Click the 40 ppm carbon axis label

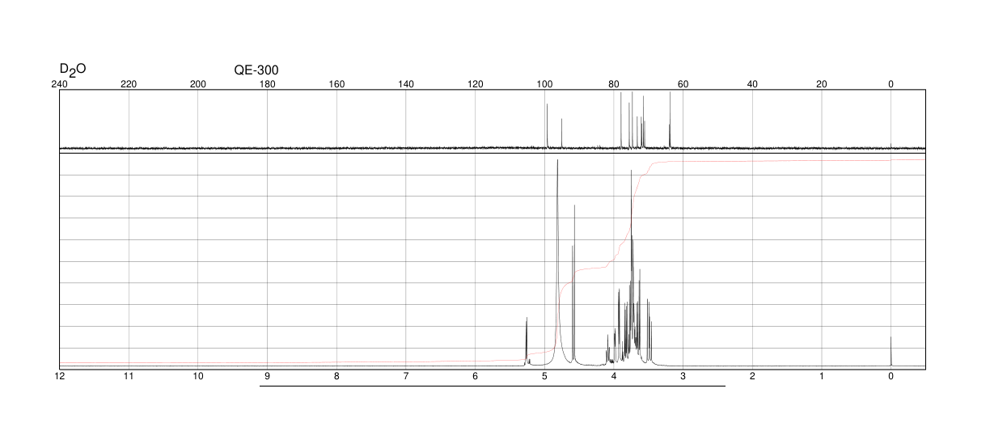pyautogui.click(x=752, y=84)
